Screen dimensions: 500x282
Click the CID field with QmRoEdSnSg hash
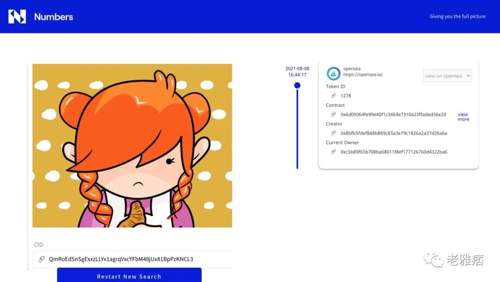132,259
